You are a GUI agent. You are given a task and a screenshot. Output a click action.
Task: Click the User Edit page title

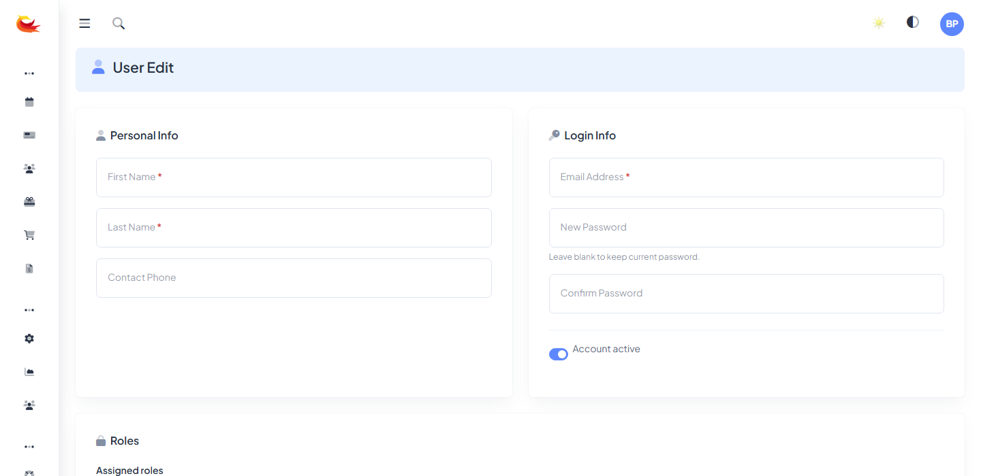(x=143, y=67)
